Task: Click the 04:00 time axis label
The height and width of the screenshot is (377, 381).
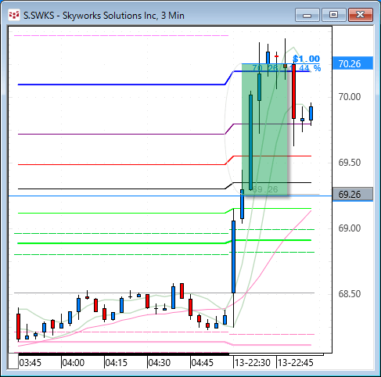Action: (x=74, y=363)
